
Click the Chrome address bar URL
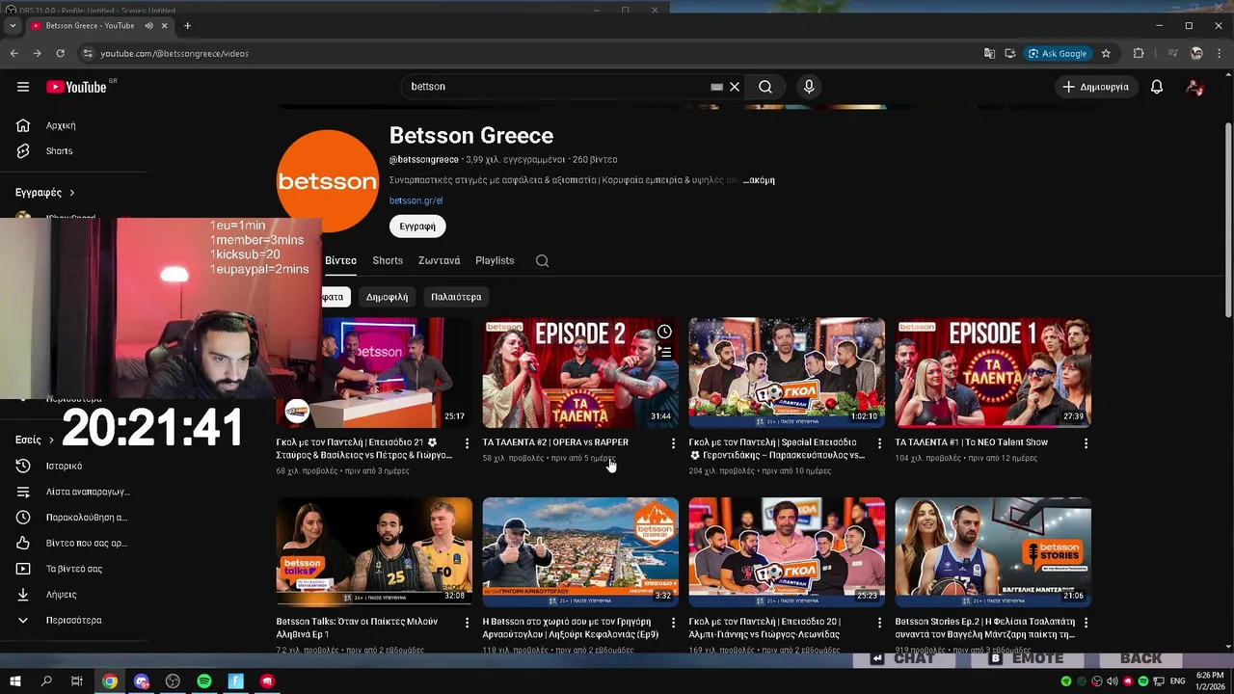(x=174, y=53)
